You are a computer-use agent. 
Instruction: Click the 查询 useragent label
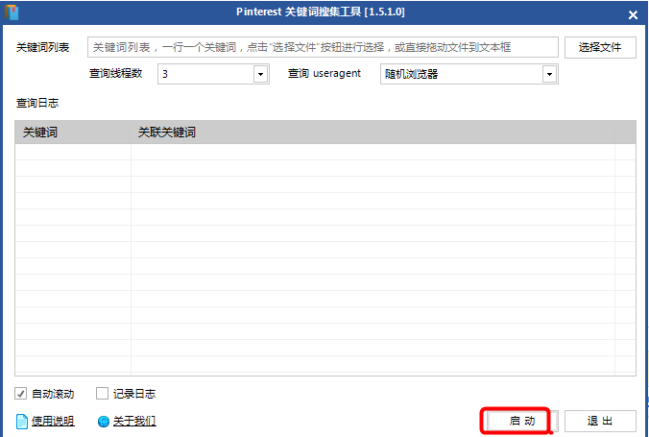coord(324,73)
